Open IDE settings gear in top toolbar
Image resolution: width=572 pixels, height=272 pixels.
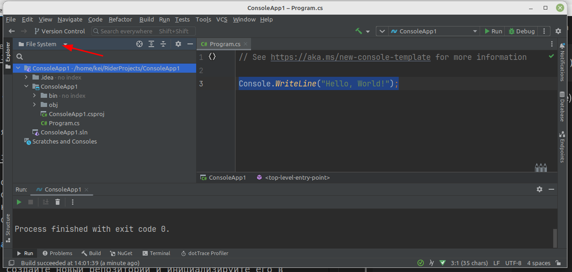pyautogui.click(x=558, y=31)
